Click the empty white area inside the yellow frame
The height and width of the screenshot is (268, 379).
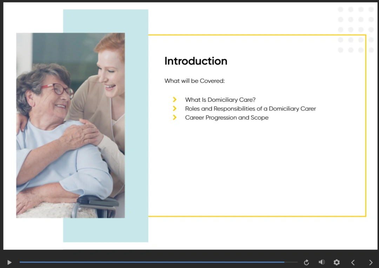[x=256, y=168]
